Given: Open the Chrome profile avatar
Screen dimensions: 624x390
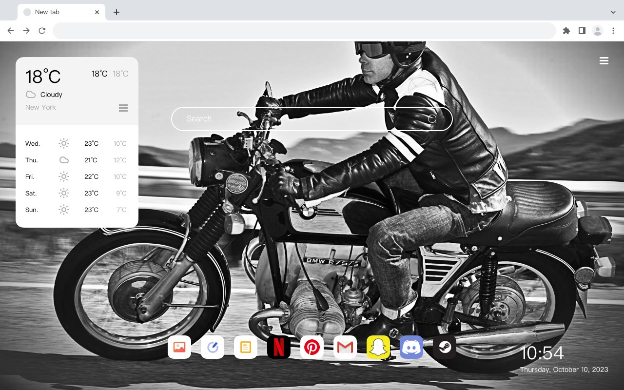Looking at the screenshot, I should (x=598, y=31).
